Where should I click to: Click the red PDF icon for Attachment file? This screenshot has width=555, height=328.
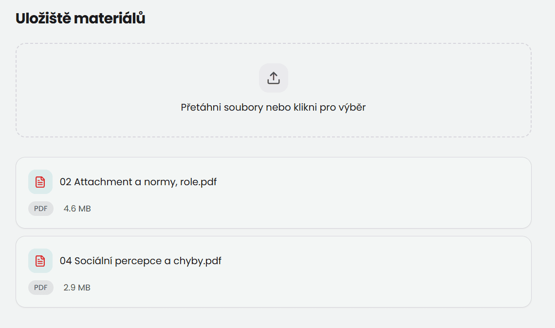[x=40, y=182]
